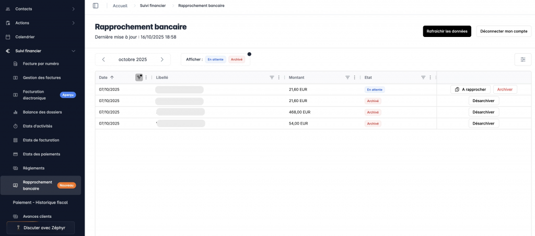Click the active Date column filter icon
This screenshot has height=236, width=535.
[x=138, y=77]
